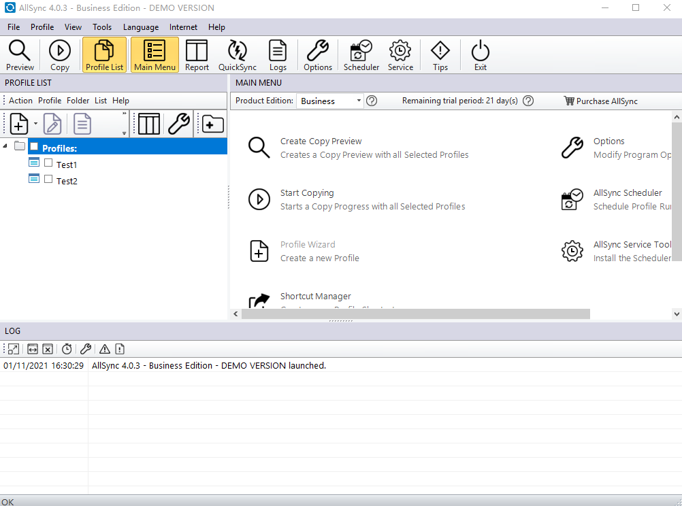Click the expand log window icon
Screen dimensions: 682x506
tap(14, 349)
